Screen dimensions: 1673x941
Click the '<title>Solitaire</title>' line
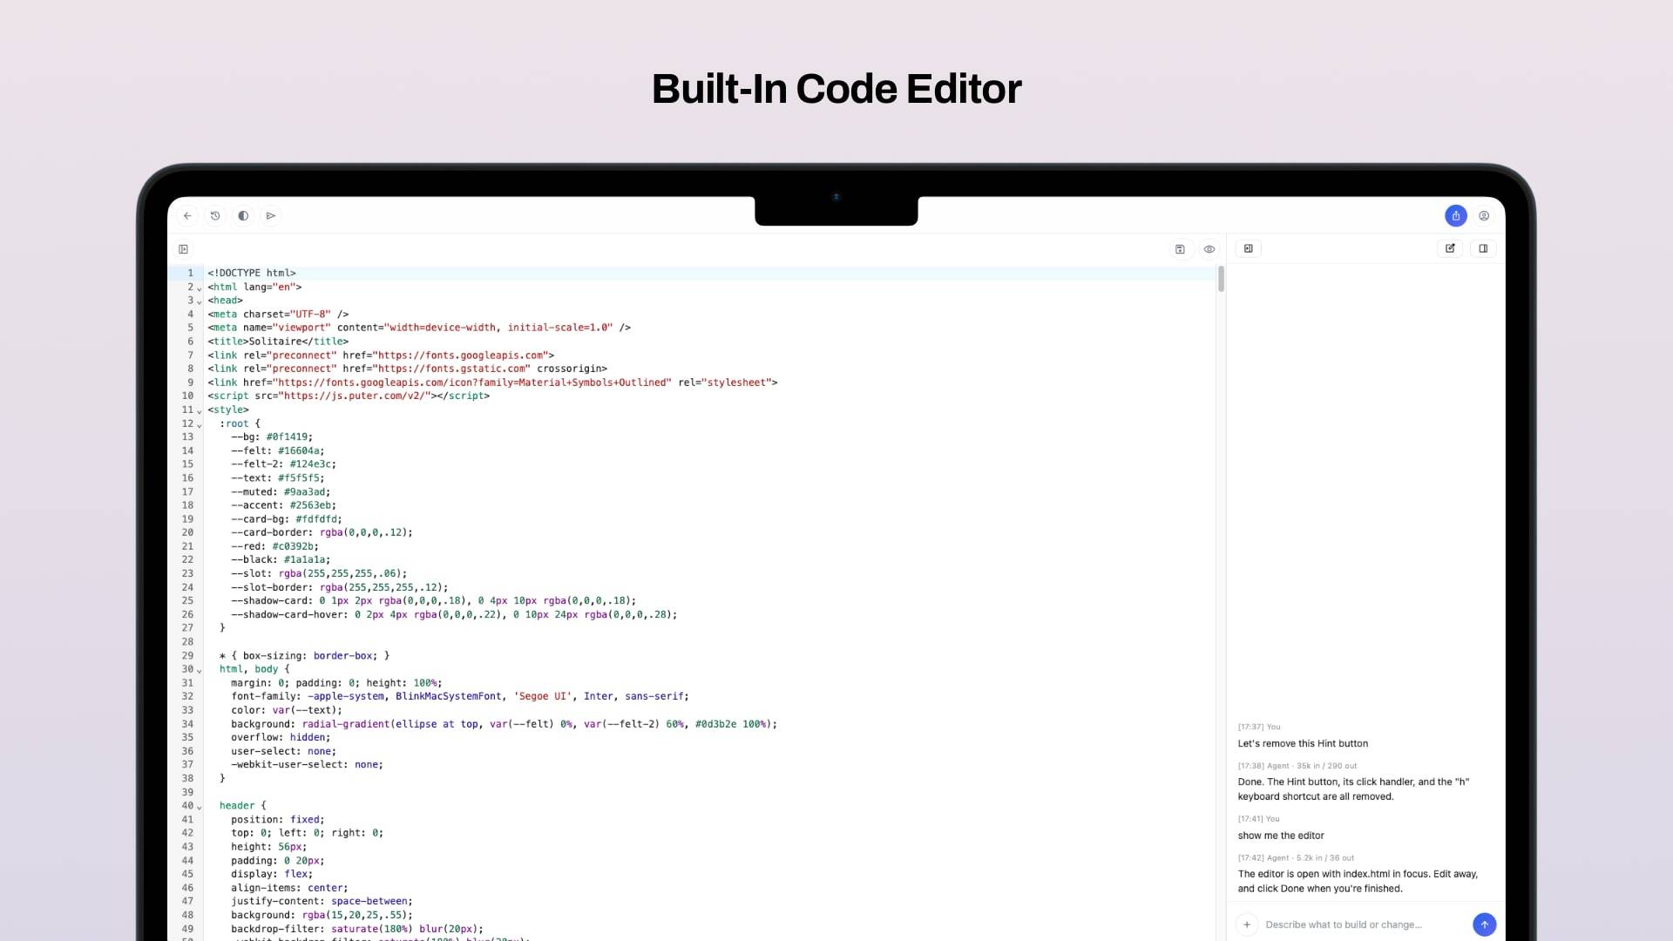[x=278, y=342]
